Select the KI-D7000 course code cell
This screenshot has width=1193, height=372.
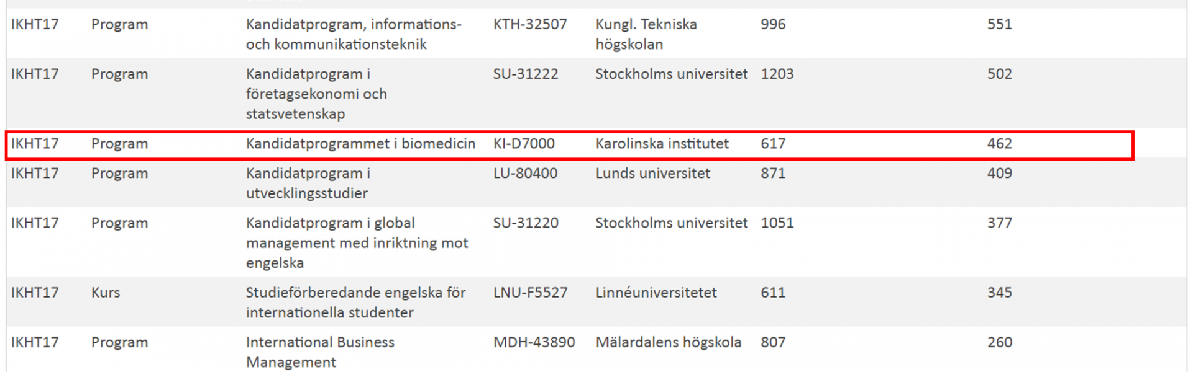coord(524,144)
